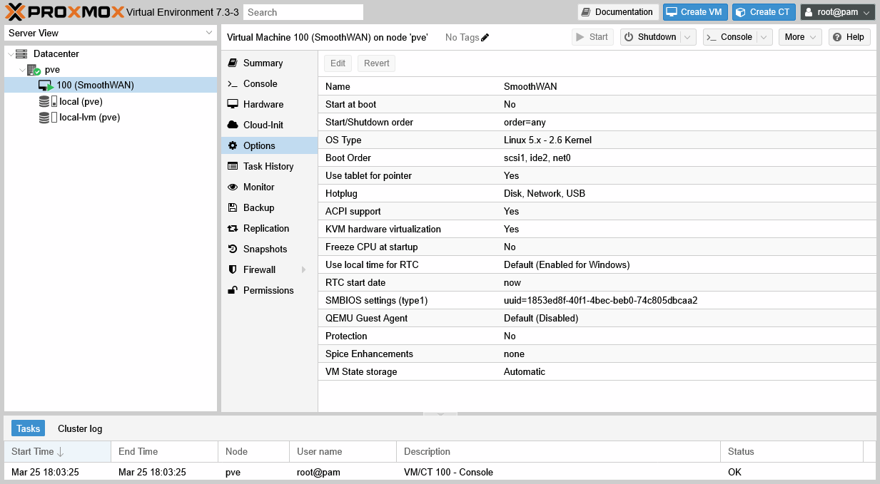Click the Create VM button
The image size is (880, 484).
coord(694,11)
